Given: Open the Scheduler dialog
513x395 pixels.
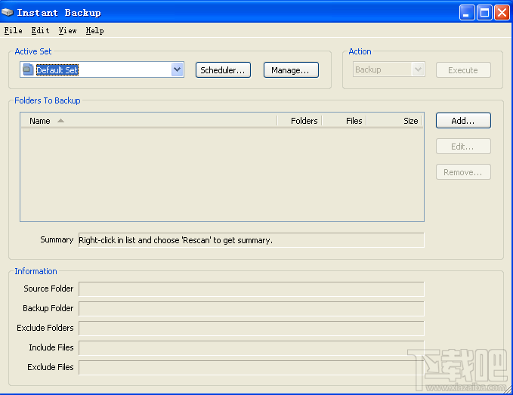Looking at the screenshot, I should coord(223,70).
